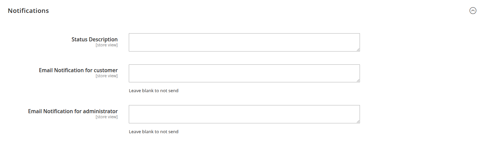
Task: Click the Email Notification for administrator label
Action: [x=73, y=111]
